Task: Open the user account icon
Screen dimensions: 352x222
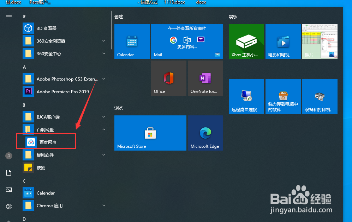Action: point(9,156)
